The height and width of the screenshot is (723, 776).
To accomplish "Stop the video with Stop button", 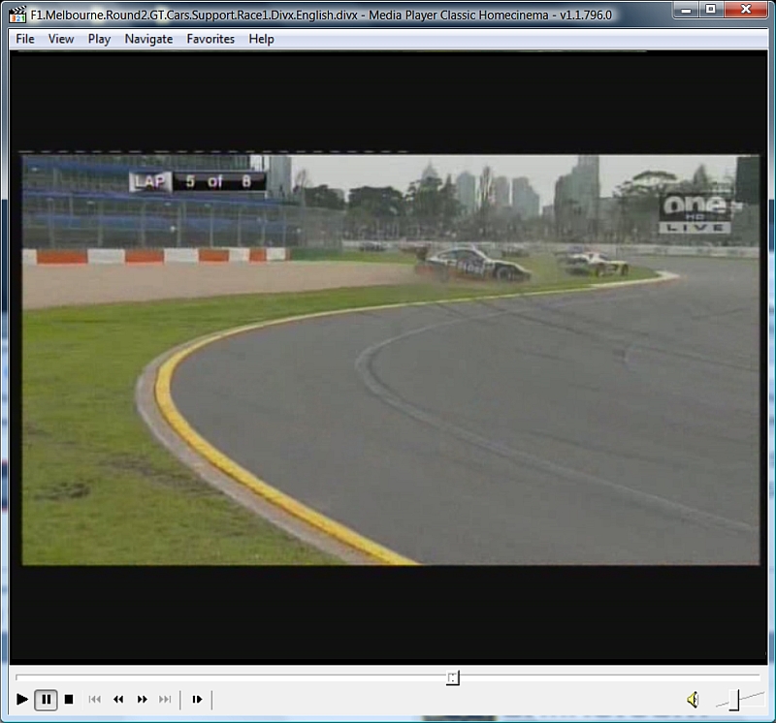I will pos(69,699).
